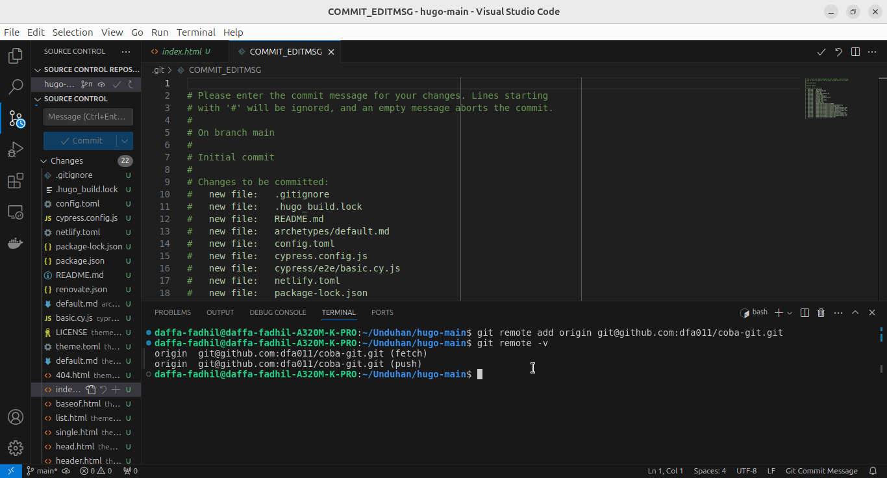Switch to the Ports panel tab
887x478 pixels.
(382, 312)
